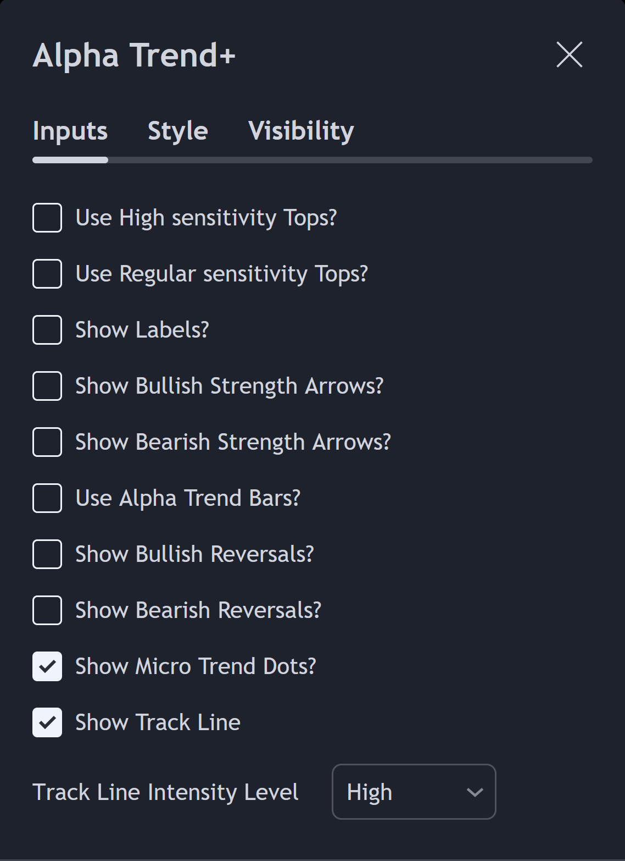Tick the Show Labels checkbox
Viewport: 625px width, 861px height.
tap(47, 330)
